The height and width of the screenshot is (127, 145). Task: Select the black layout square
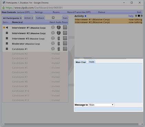[139, 16]
